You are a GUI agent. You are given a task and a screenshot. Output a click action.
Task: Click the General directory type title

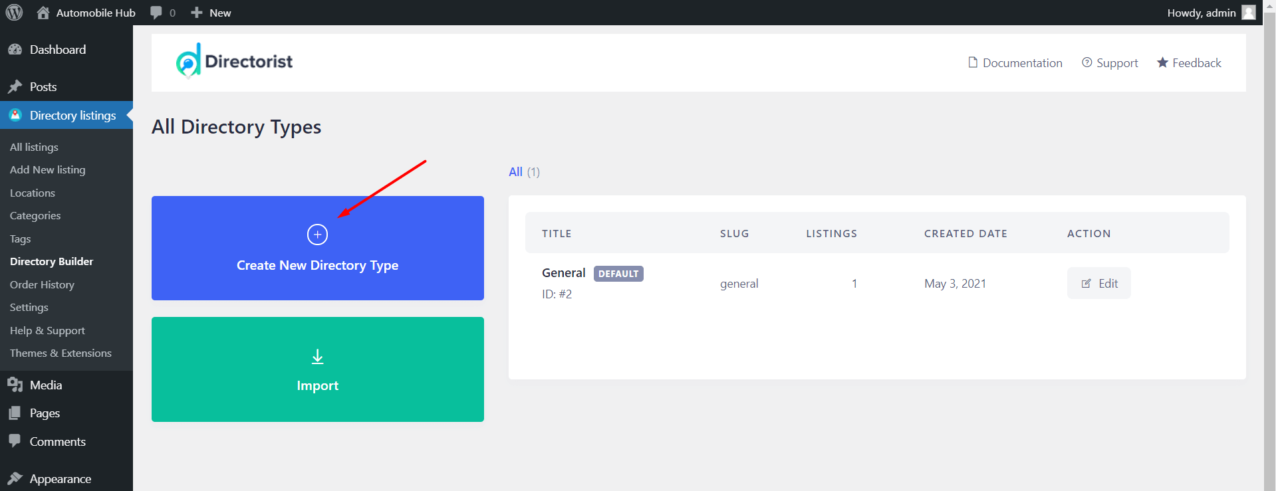click(564, 272)
